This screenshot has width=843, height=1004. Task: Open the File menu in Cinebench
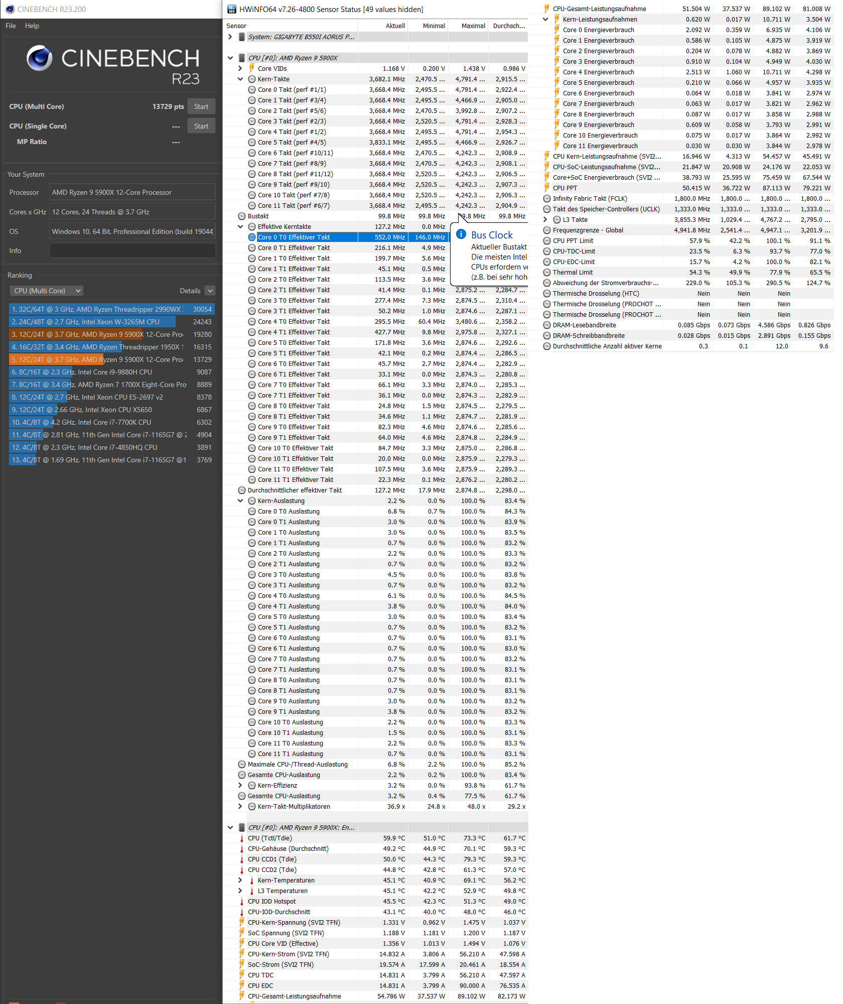11,26
